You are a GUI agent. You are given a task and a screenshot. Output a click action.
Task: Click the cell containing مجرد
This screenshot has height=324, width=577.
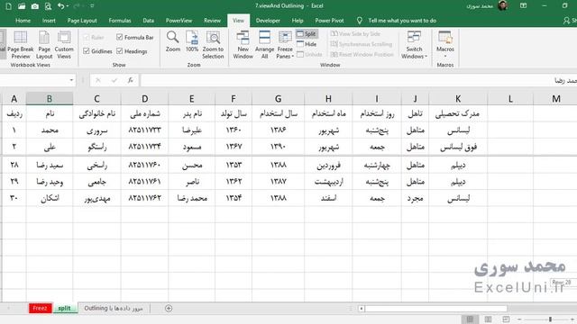coord(415,198)
